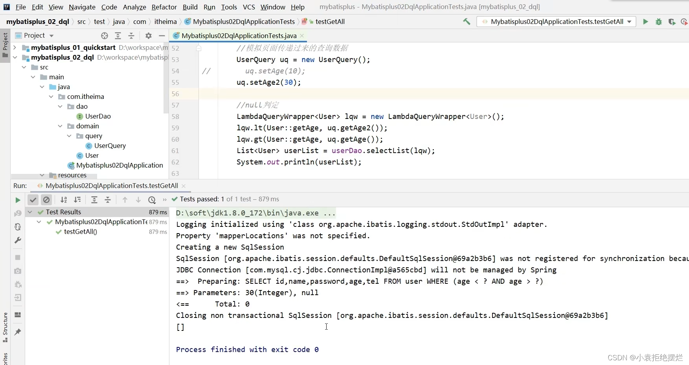Collapse all in Project panel
The height and width of the screenshot is (365, 689).
coord(131,36)
